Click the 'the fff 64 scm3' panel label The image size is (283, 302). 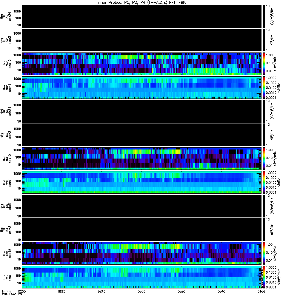coord(6,230)
